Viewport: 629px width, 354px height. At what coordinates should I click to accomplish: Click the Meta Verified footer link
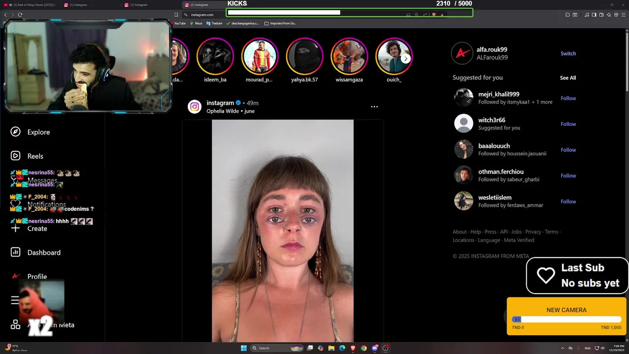click(519, 240)
